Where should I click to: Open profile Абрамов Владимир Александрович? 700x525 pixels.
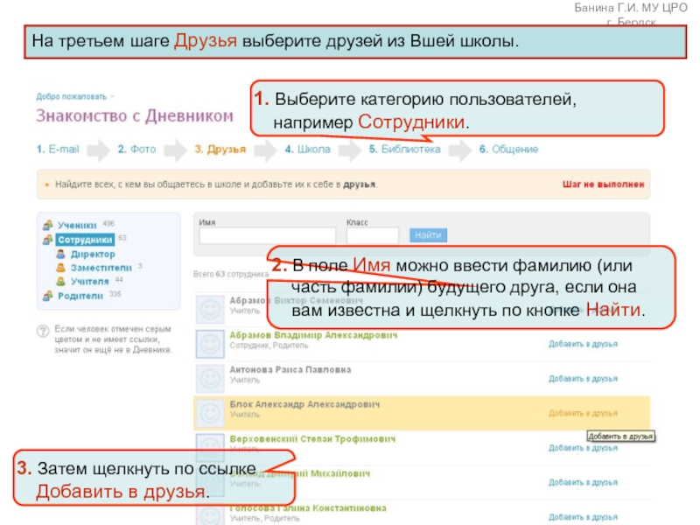coord(313,335)
